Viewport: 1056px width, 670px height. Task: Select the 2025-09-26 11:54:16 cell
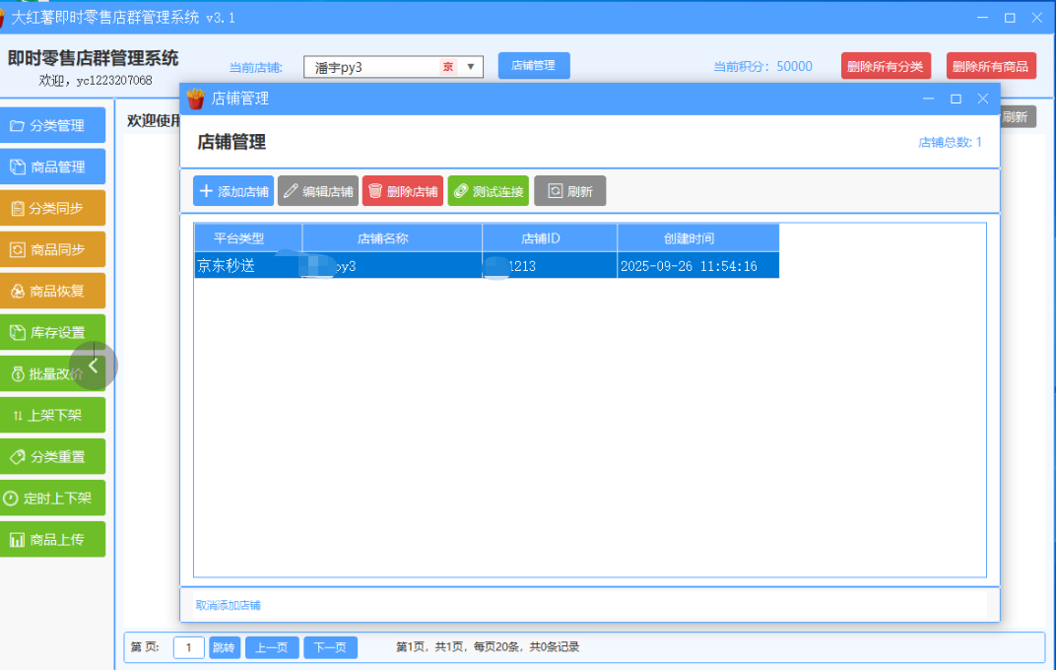[697, 266]
